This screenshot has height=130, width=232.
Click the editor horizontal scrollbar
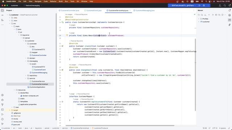coord(120,126)
